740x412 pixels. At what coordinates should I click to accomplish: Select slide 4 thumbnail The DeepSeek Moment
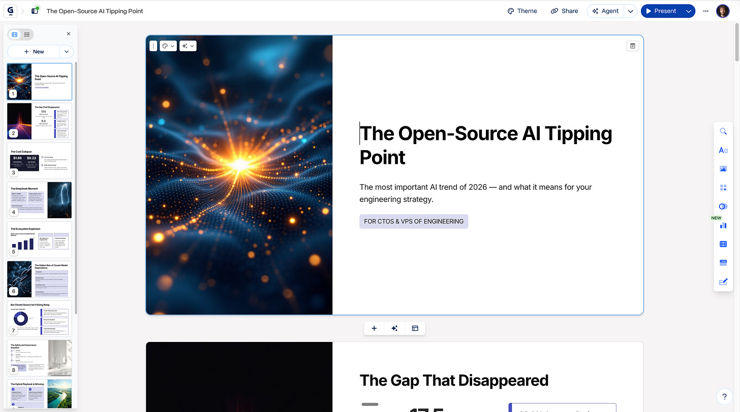coord(39,200)
